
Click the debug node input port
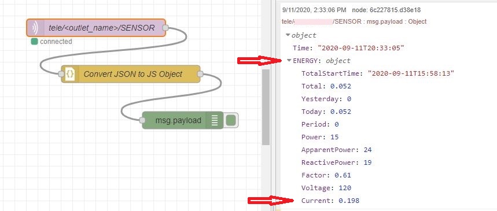pyautogui.click(x=142, y=120)
